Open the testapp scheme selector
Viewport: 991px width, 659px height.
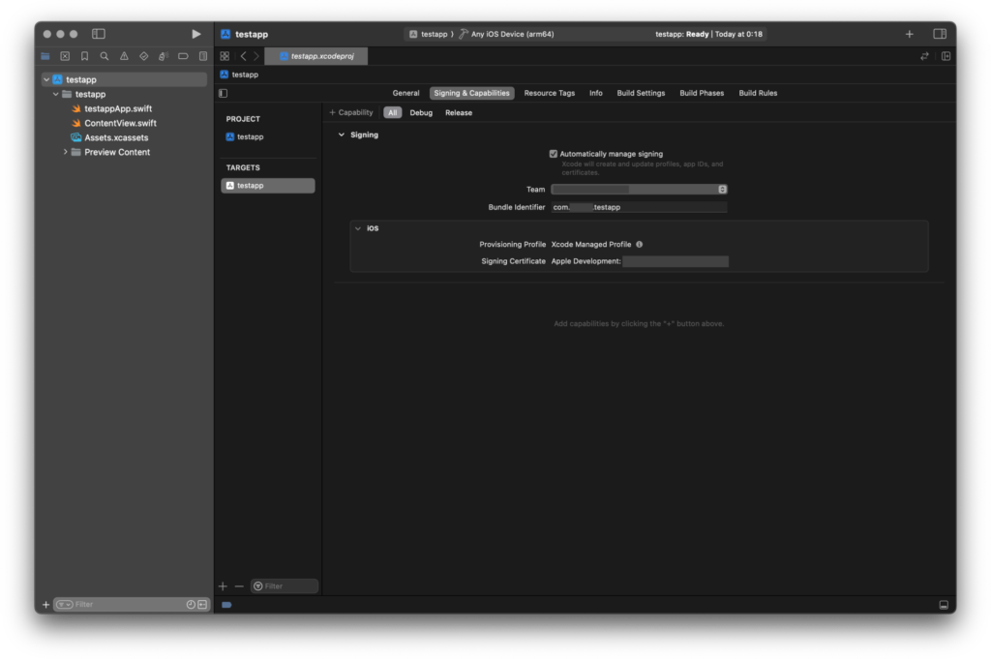click(428, 34)
